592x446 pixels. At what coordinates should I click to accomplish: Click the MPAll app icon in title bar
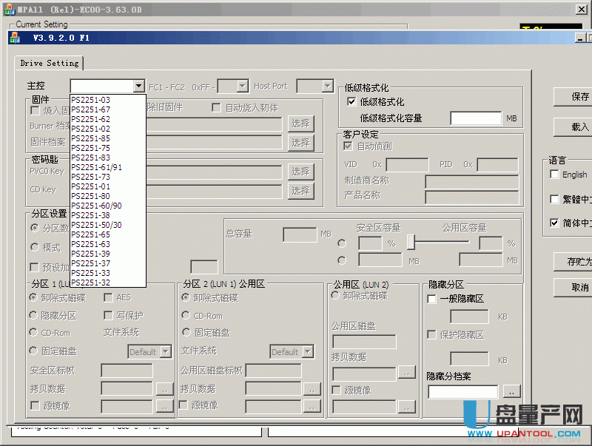8,7
